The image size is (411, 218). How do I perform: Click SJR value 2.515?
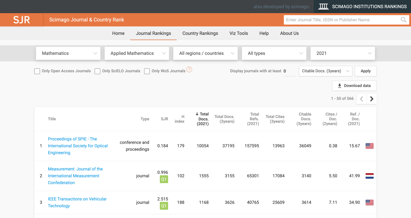(x=163, y=199)
